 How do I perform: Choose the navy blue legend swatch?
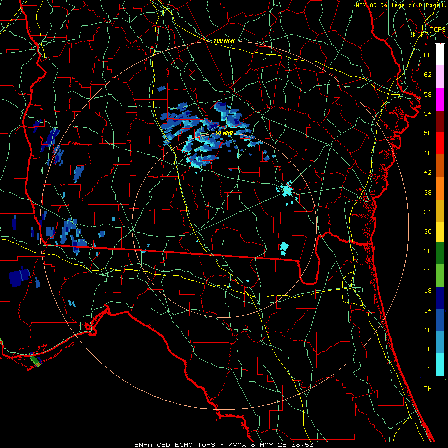tap(440, 298)
